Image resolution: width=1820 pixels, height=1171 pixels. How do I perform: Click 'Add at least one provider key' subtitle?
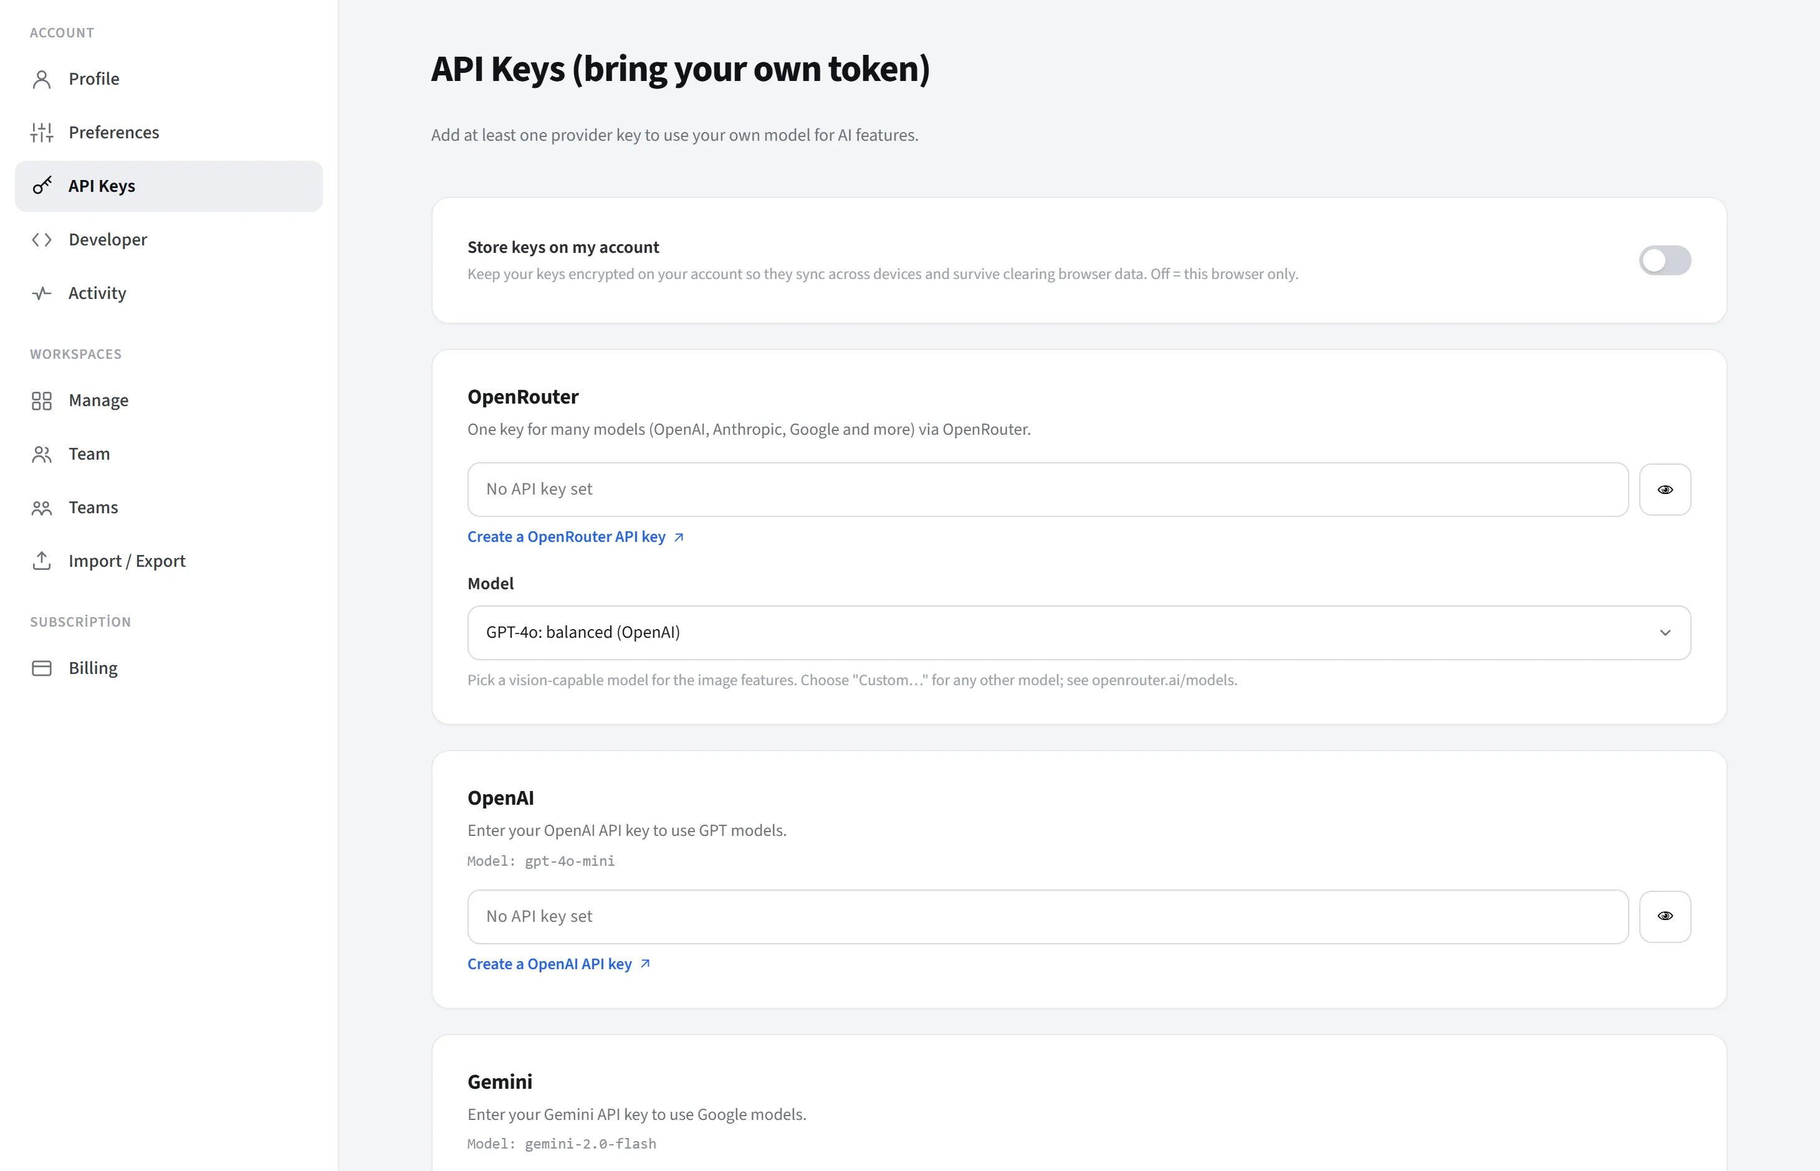point(675,135)
